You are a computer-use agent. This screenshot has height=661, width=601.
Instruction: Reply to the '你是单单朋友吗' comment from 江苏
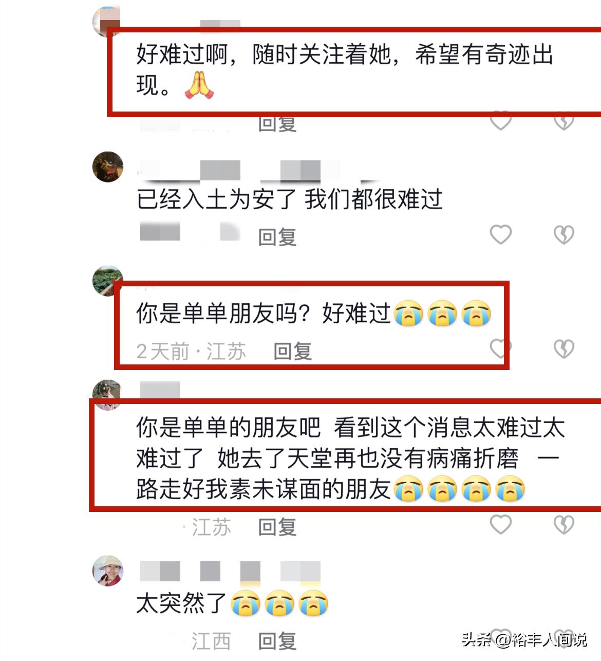[293, 351]
